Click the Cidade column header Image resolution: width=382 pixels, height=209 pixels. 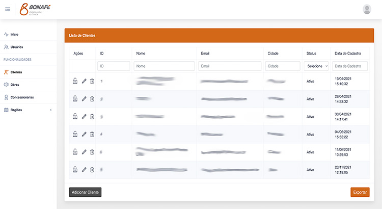(x=273, y=54)
